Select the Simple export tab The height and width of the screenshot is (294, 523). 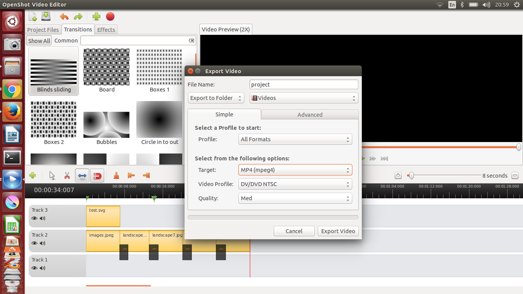(x=224, y=114)
